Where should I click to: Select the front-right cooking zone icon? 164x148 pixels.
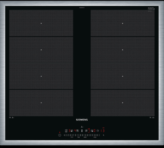92,131
